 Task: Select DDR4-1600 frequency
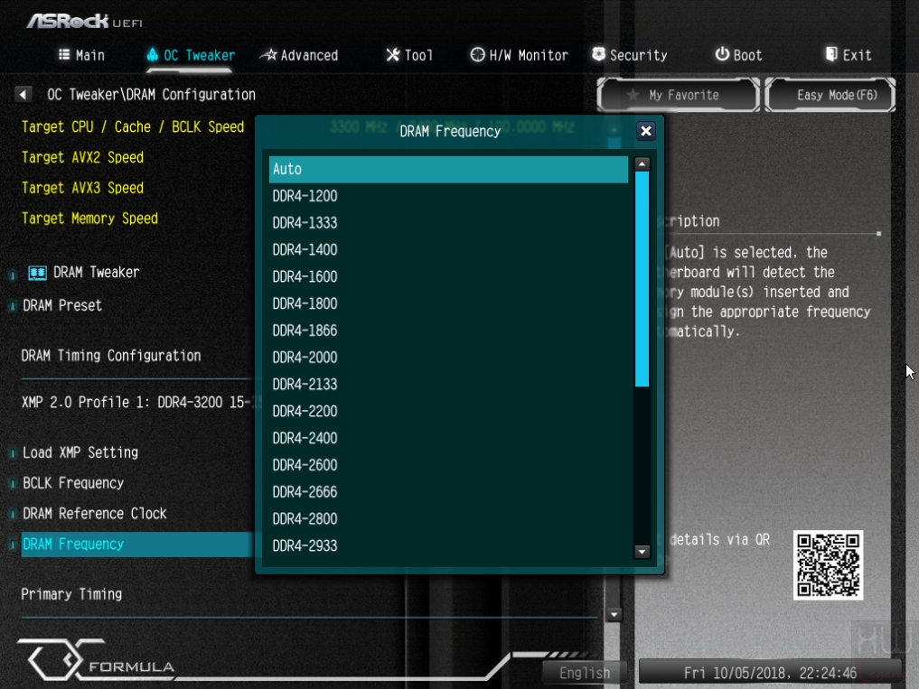pyautogui.click(x=448, y=277)
